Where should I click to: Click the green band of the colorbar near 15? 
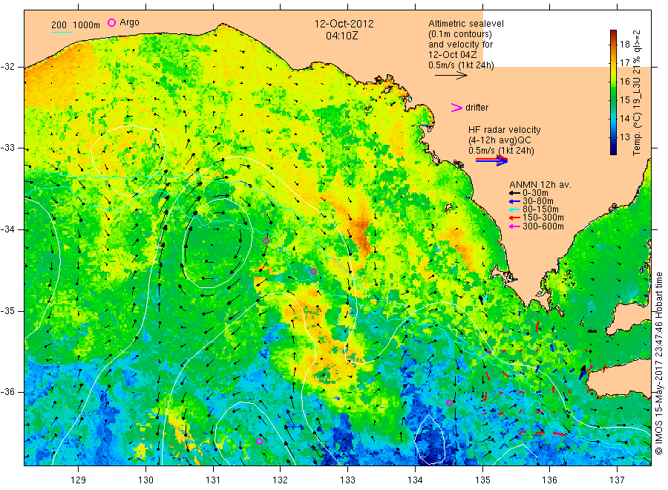tap(613, 100)
